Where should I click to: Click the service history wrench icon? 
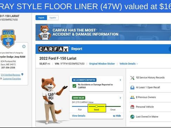[x=132, y=78]
